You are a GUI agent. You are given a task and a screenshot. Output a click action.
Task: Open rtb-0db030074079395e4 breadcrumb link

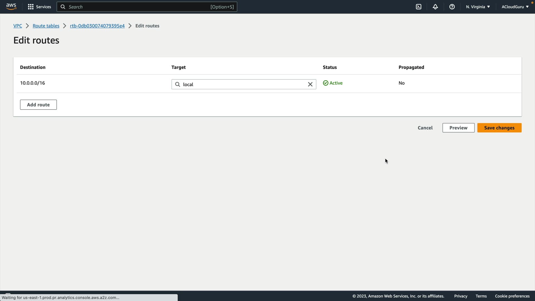click(97, 26)
